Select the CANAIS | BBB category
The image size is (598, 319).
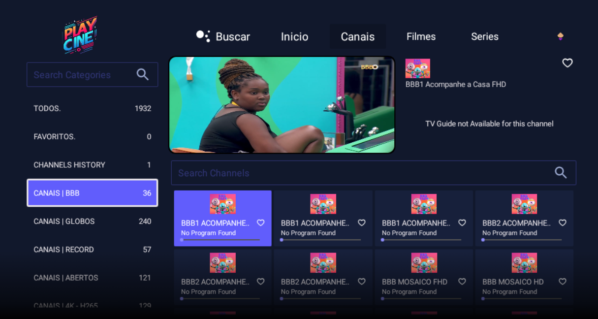point(92,193)
